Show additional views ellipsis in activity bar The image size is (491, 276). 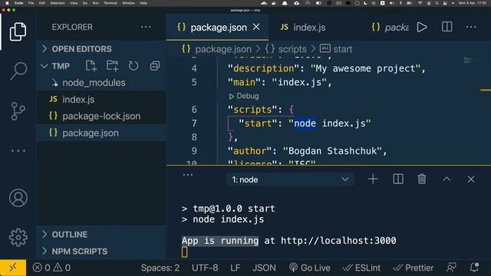(x=18, y=151)
